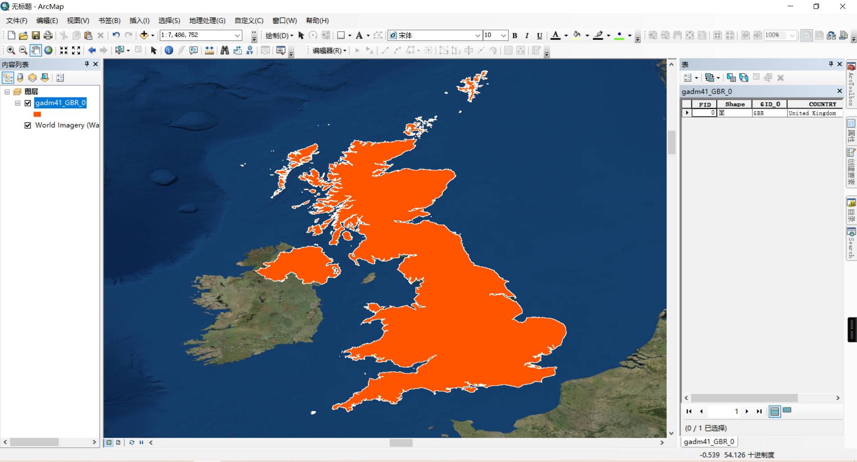Open the Find binoculars tool
Viewport: 857px width, 462px height.
225,50
